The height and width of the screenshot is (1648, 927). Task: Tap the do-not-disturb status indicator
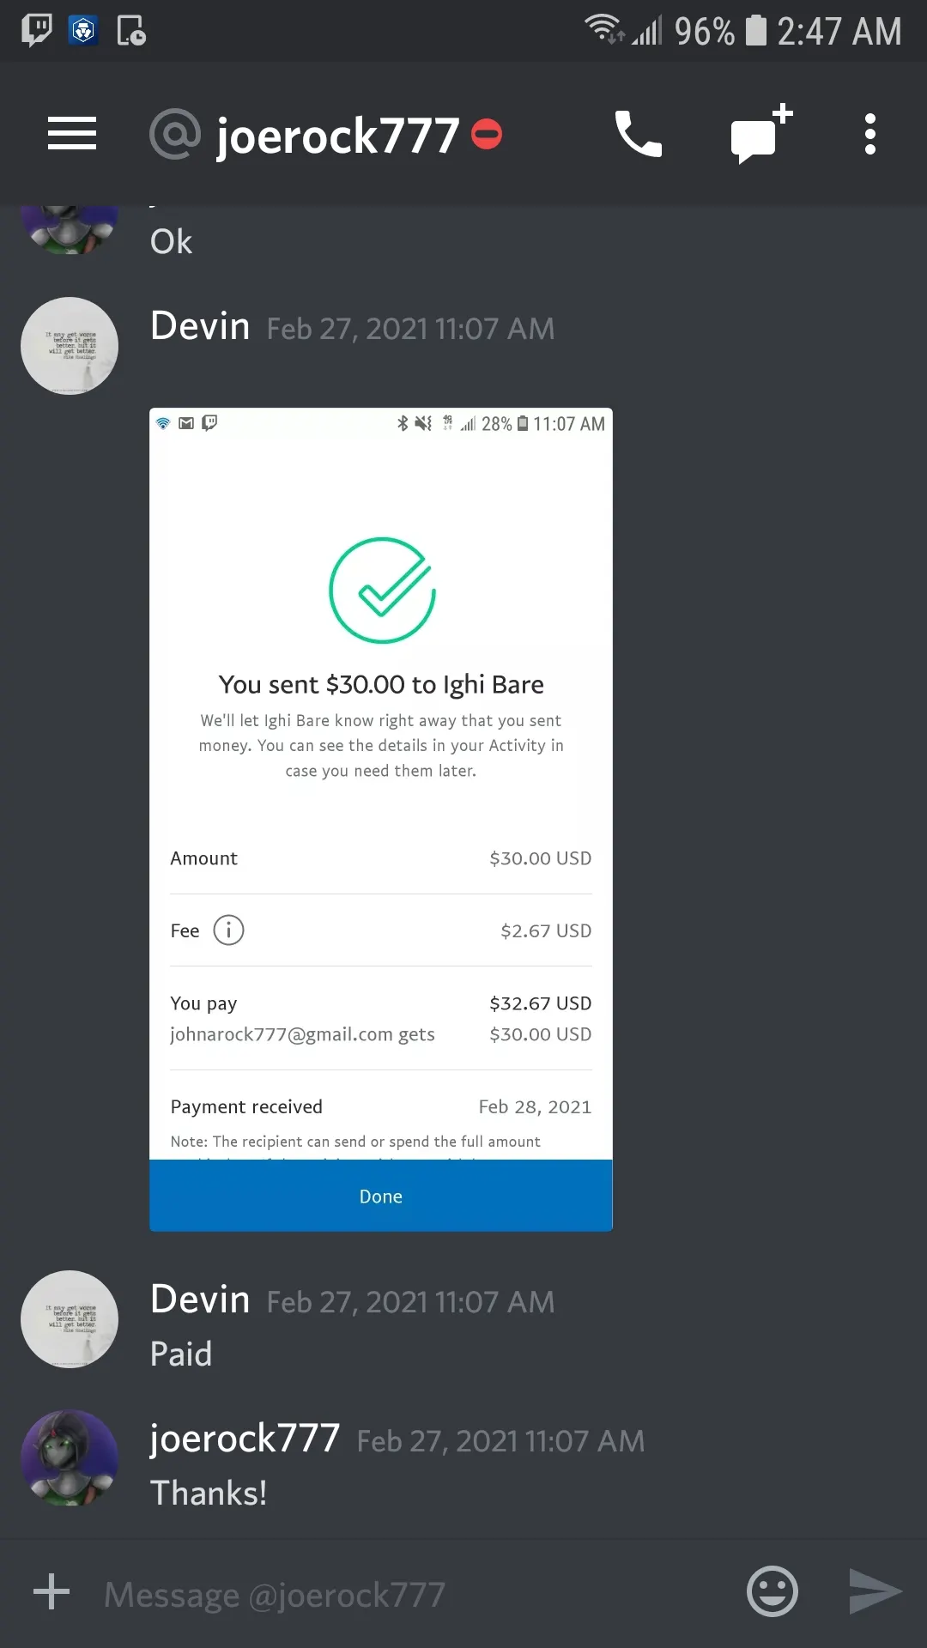[x=487, y=134]
